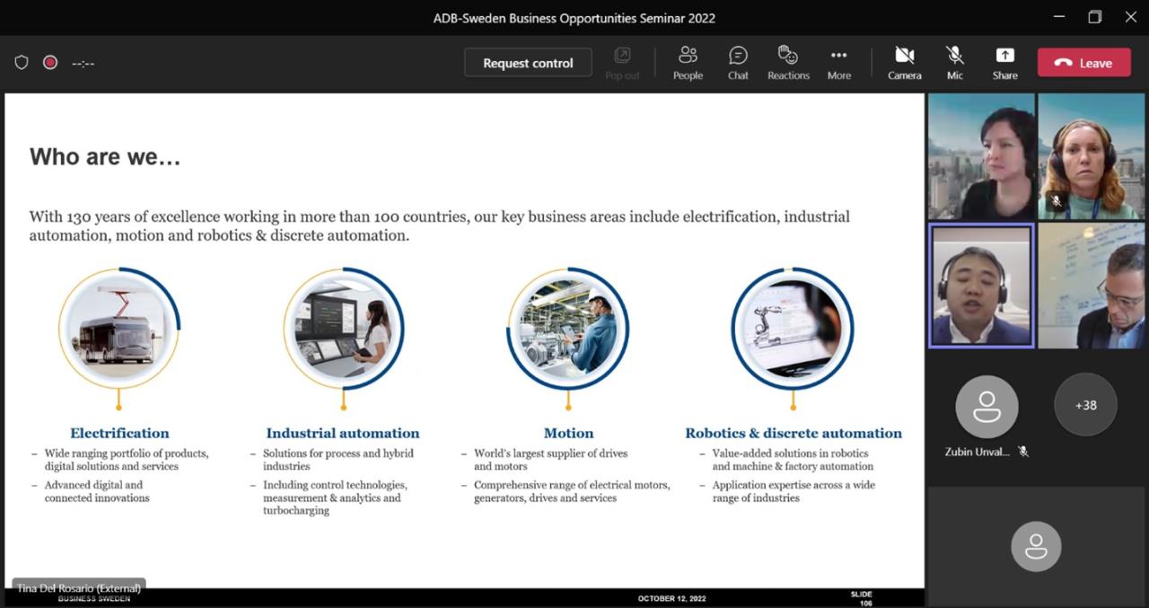Click the Robotics circle image
This screenshot has height=608, width=1149.
click(x=793, y=328)
